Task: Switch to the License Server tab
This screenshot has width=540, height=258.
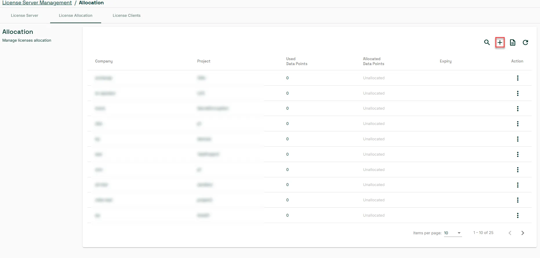Action: pyautogui.click(x=25, y=16)
